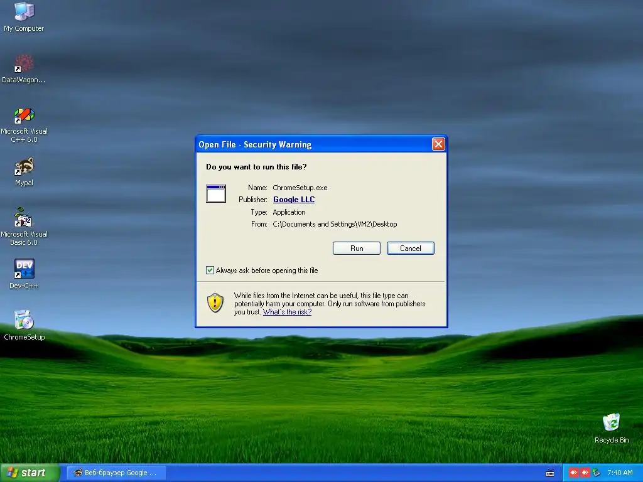Viewport: 643px width, 482px height.
Task: Open the What's the risk? link
Action: click(x=287, y=312)
